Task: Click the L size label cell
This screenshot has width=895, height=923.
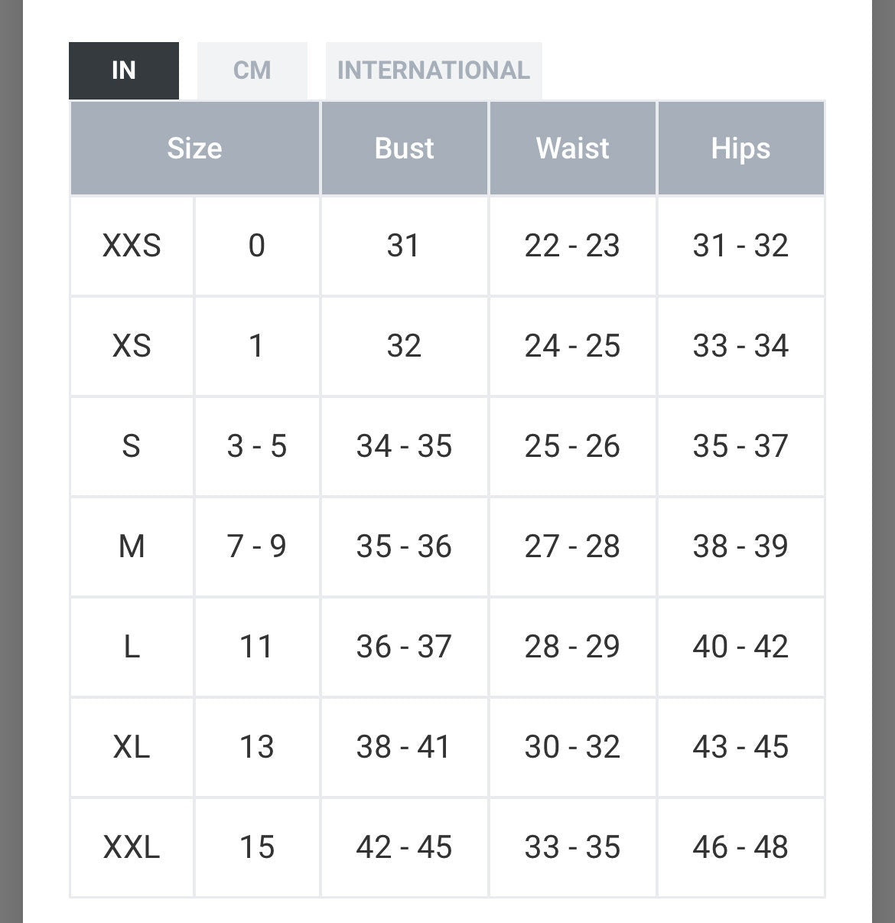Action: [x=132, y=647]
